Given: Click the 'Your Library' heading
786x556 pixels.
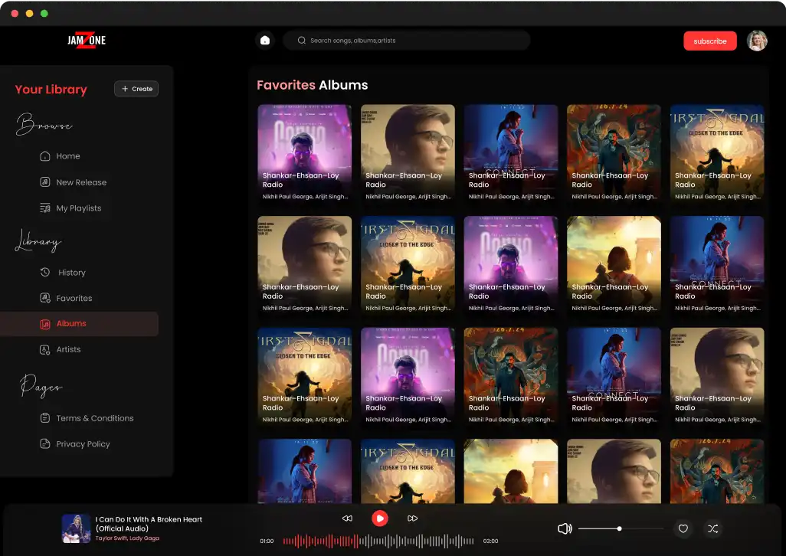Looking at the screenshot, I should pyautogui.click(x=51, y=89).
